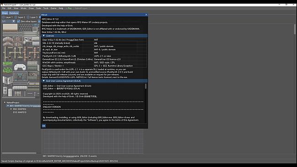
Task: Expand the 002: MAP002 tree arrow
Action: [11, 109]
